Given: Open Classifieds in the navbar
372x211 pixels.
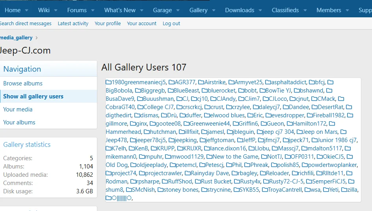Looking at the screenshot, I should [285, 10].
